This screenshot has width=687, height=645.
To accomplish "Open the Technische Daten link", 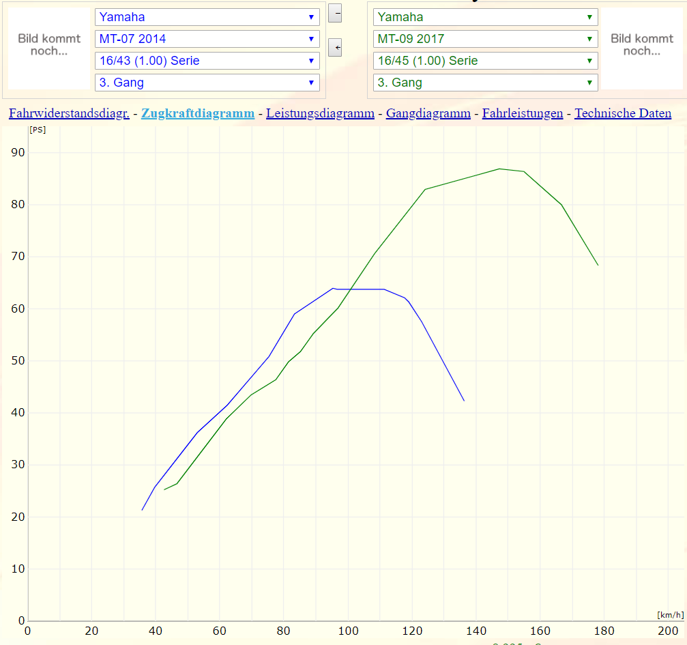I will point(622,113).
